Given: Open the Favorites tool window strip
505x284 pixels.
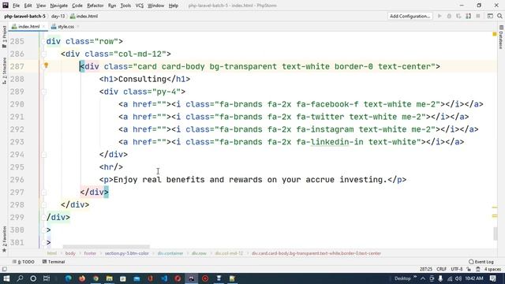Looking at the screenshot, I should click(x=4, y=239).
